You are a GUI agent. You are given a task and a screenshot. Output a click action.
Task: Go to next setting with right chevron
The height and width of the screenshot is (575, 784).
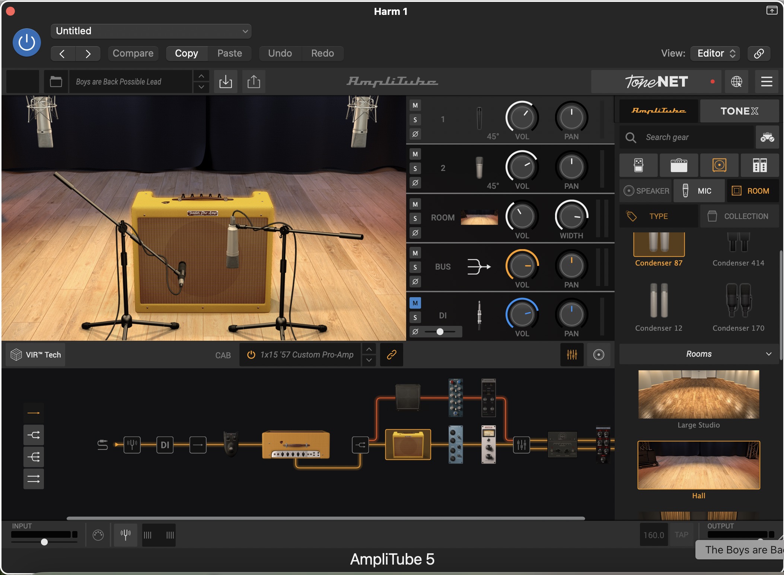88,54
